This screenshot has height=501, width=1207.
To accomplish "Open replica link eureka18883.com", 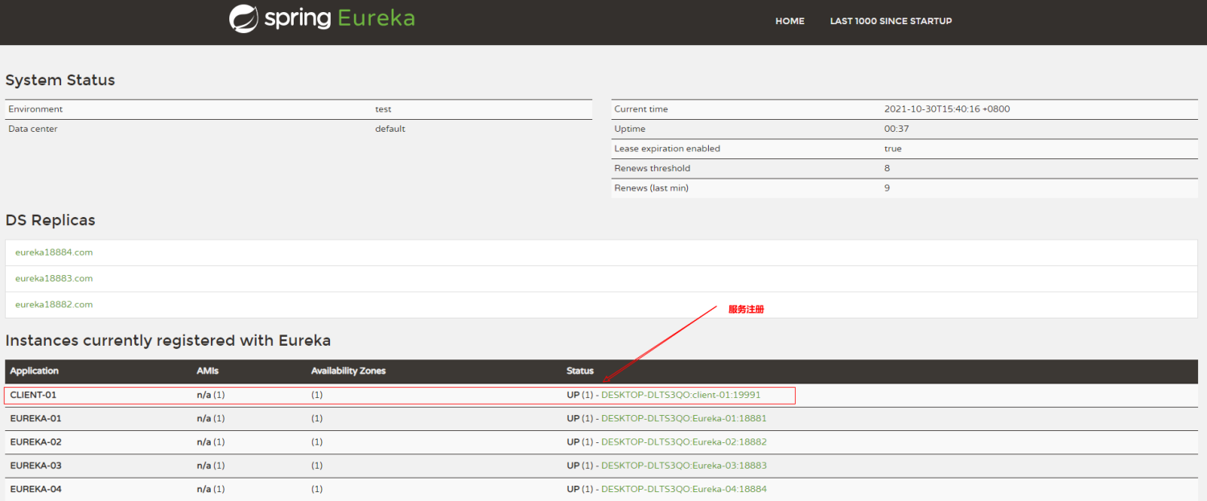I will [54, 278].
